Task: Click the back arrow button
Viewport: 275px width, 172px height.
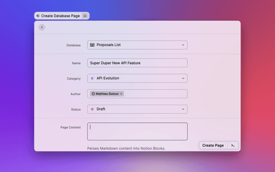Action: [x=42, y=27]
